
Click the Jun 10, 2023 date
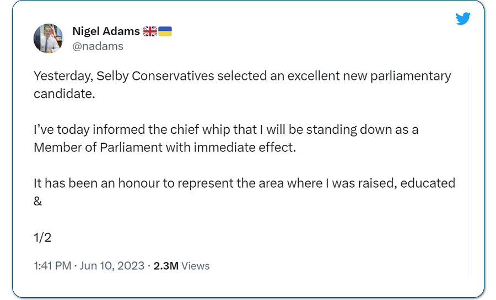tap(112, 266)
